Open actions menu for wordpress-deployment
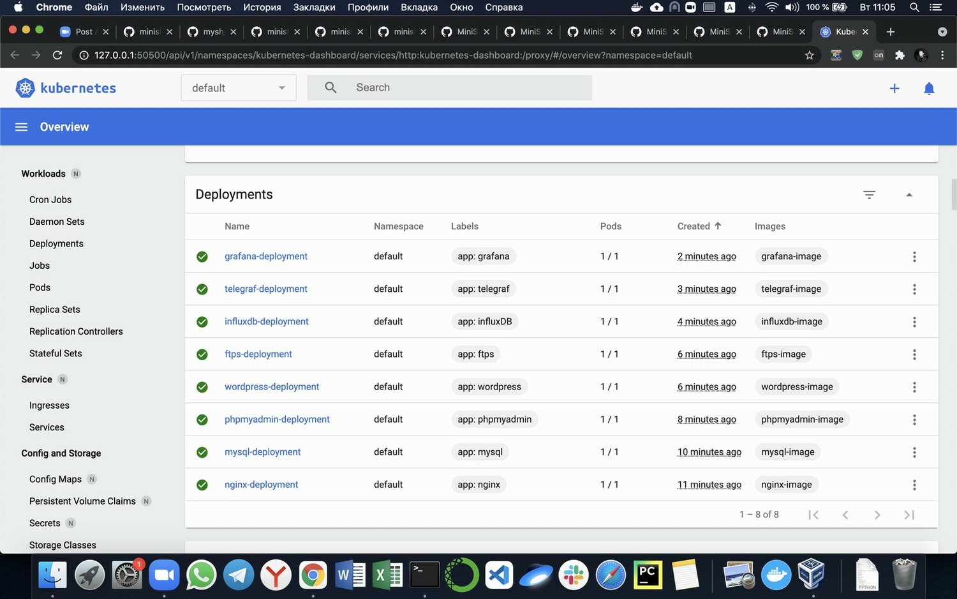The height and width of the screenshot is (599, 957). point(914,387)
